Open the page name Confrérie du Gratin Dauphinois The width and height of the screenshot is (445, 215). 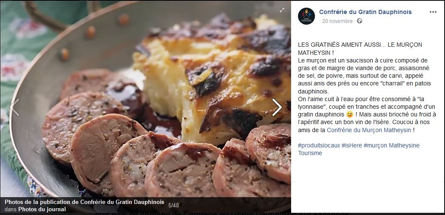click(x=365, y=12)
